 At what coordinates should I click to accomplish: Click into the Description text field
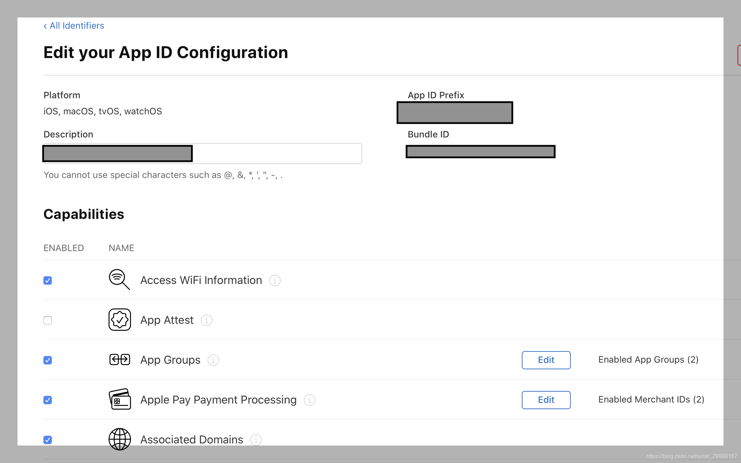(276, 154)
